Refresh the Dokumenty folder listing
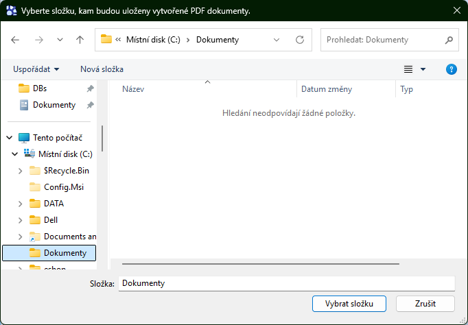The height and width of the screenshot is (325, 468). [x=299, y=40]
